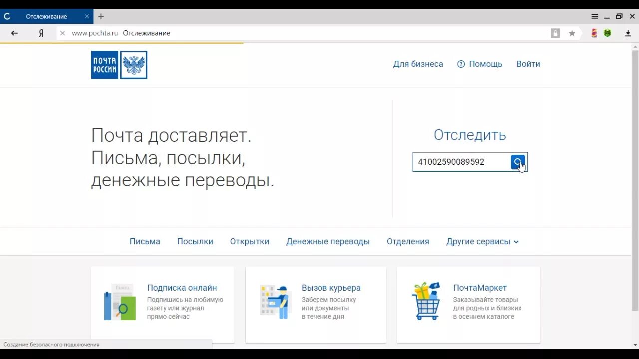Click the Помощь link
This screenshot has height=359, width=639.
(x=485, y=64)
